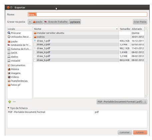The image size is (152, 140).
Task: Click the Área de Trabalho path button
Action: click(56, 22)
